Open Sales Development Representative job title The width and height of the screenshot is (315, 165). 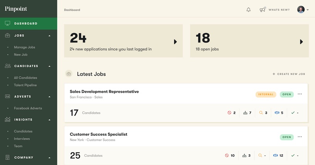(x=104, y=92)
